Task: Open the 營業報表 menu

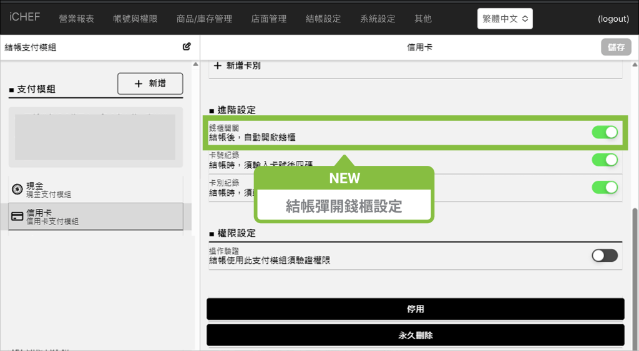Action: (76, 19)
